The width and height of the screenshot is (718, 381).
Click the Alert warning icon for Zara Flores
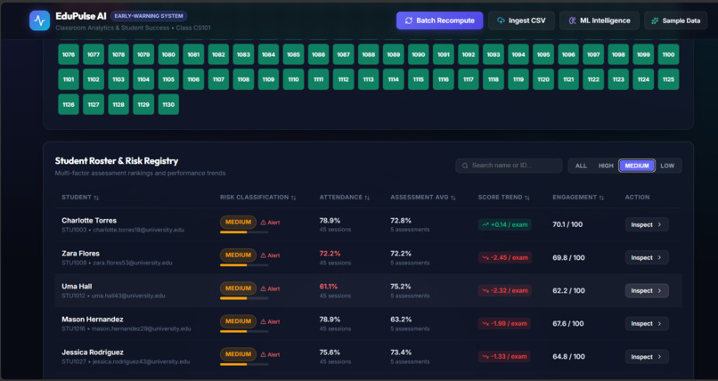264,255
